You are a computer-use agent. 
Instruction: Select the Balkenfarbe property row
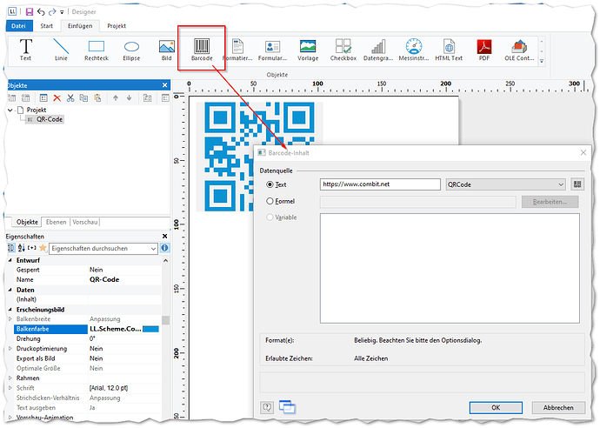tap(87, 329)
